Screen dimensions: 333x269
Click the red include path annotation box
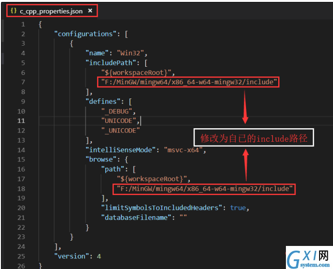pos(254,137)
